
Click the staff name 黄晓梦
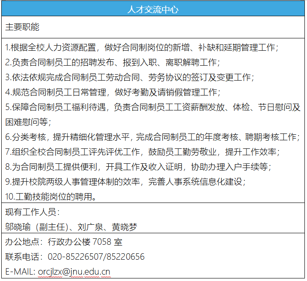click(x=125, y=227)
